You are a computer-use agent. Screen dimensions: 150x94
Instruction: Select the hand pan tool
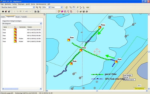73,7
